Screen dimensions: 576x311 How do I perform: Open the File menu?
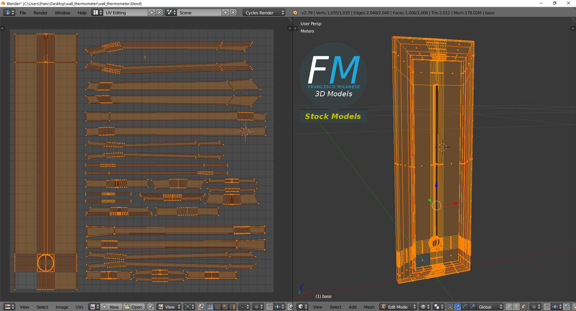tap(23, 13)
